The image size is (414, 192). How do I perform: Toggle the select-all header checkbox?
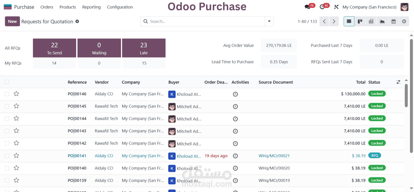coord(7,82)
